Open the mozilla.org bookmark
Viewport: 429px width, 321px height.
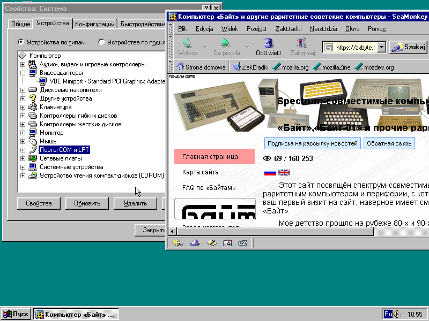[x=291, y=67]
